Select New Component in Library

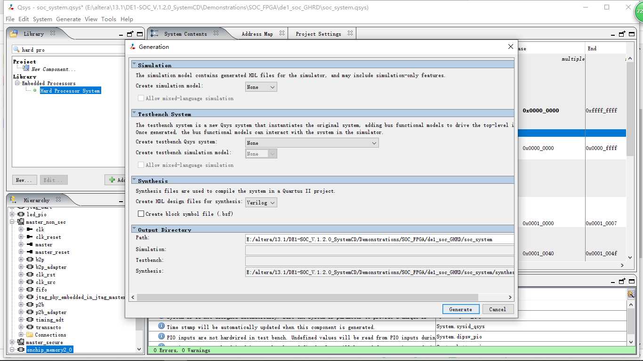coord(53,69)
